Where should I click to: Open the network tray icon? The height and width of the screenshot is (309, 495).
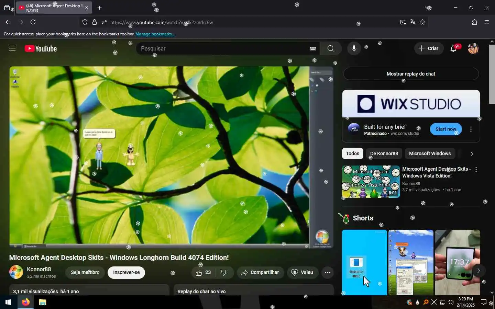pyautogui.click(x=442, y=302)
